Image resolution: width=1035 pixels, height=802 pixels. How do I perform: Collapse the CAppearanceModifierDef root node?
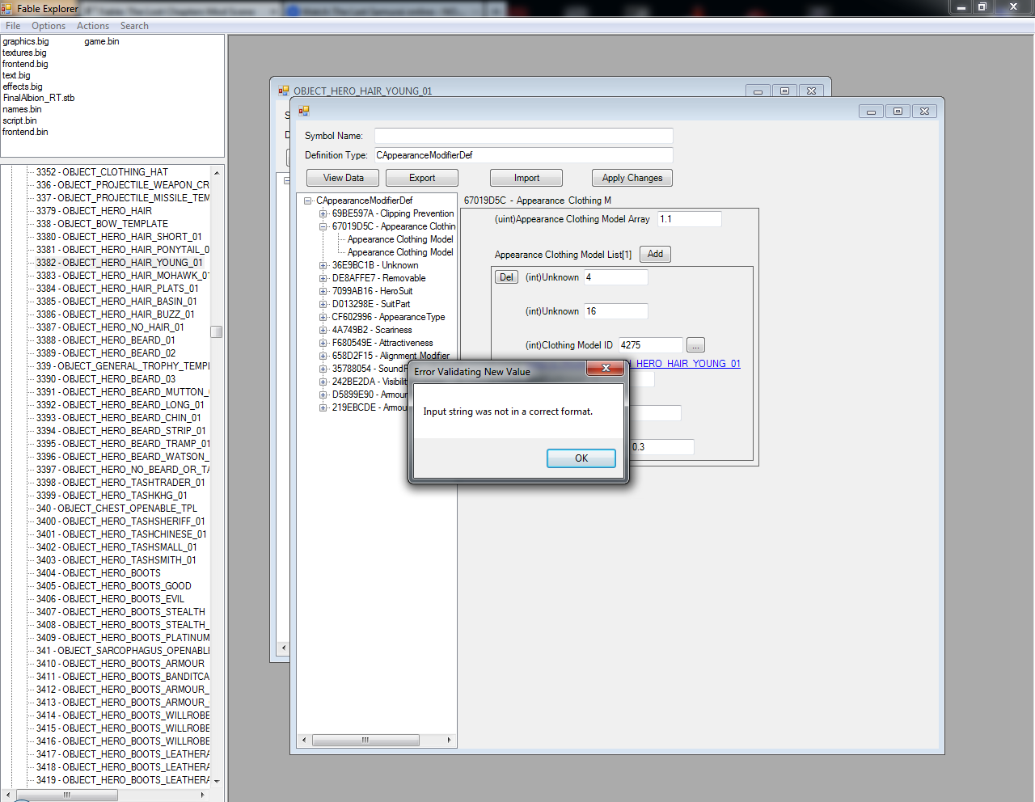pyautogui.click(x=308, y=201)
